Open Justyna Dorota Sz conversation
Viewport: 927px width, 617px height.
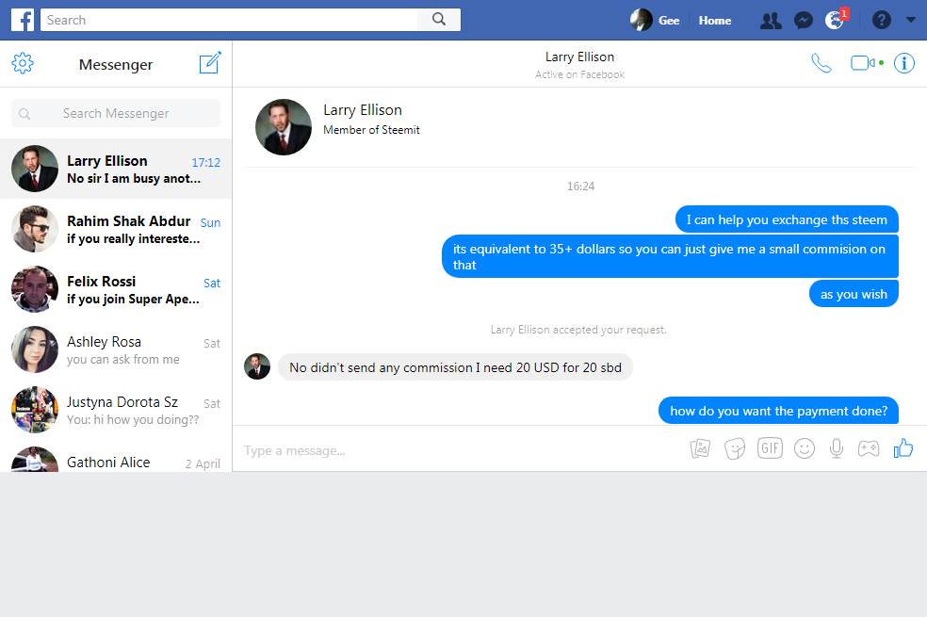116,410
